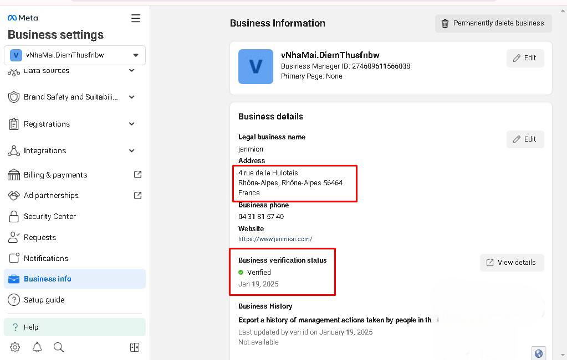Select the Business info menu item
The image size is (567, 360).
pyautogui.click(x=75, y=279)
